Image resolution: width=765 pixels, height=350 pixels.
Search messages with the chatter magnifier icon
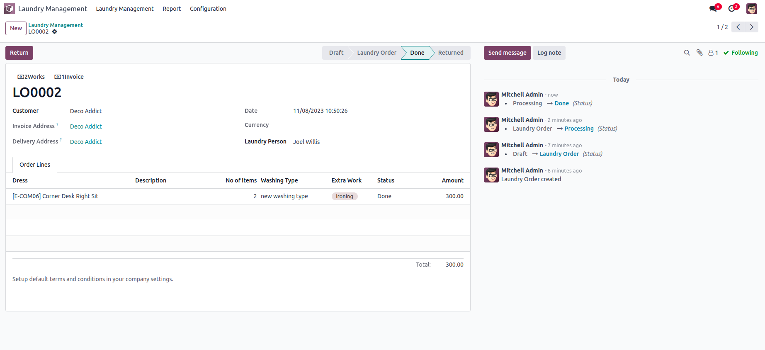pos(687,53)
